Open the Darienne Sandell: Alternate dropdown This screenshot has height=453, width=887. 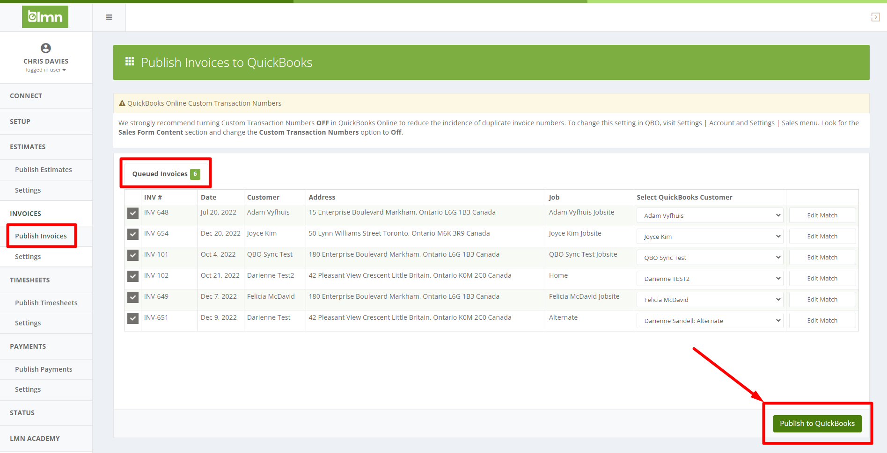[x=710, y=321]
